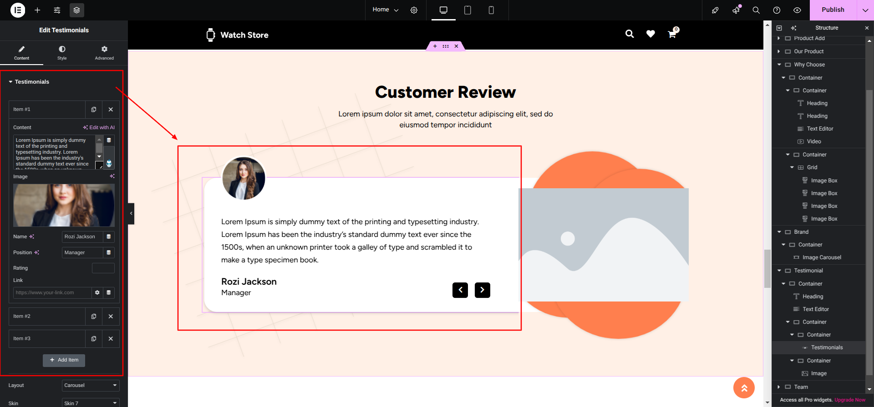Collapse the Testimonials section

click(x=29, y=82)
